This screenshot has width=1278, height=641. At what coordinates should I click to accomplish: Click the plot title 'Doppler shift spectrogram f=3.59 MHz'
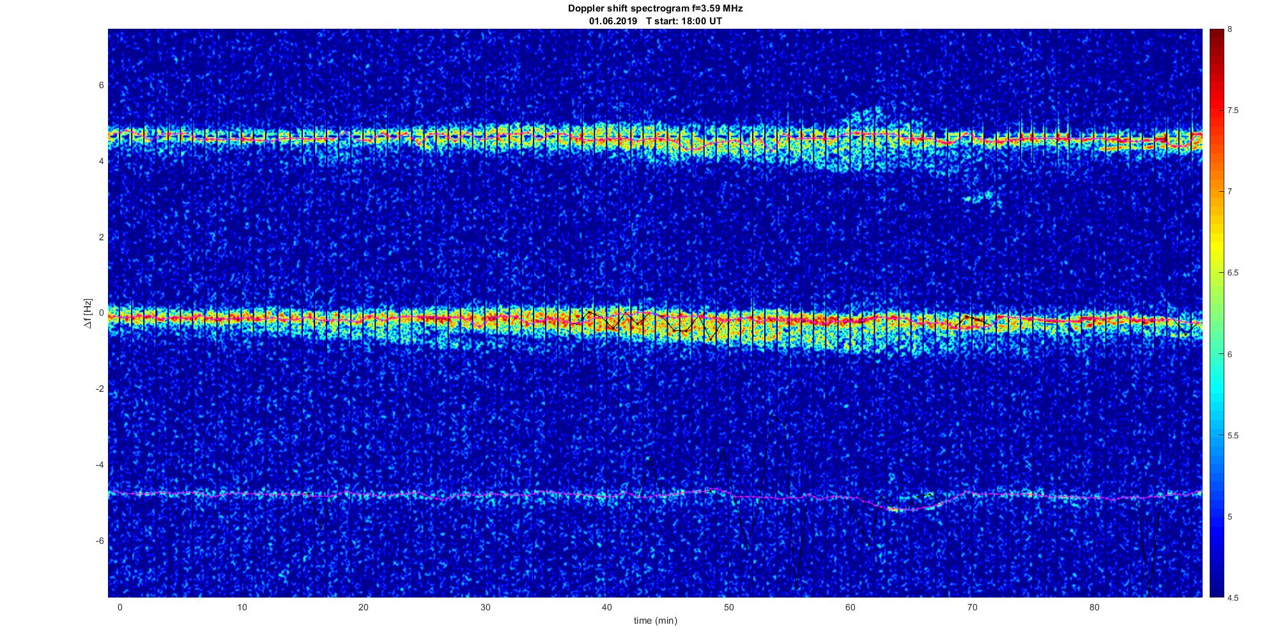(x=655, y=9)
